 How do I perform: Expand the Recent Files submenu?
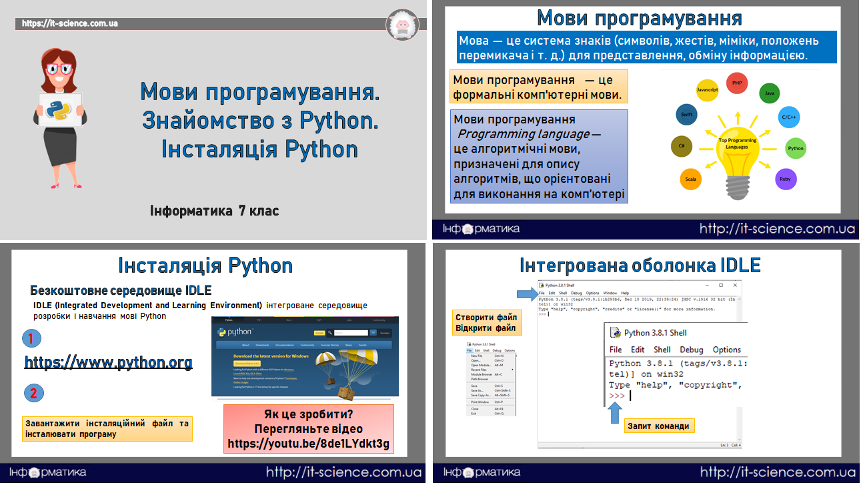coord(478,370)
